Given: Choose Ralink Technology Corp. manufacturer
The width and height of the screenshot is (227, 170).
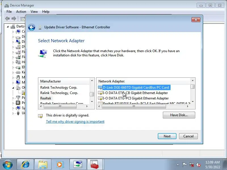Looking at the screenshot, I should (x=59, y=88).
